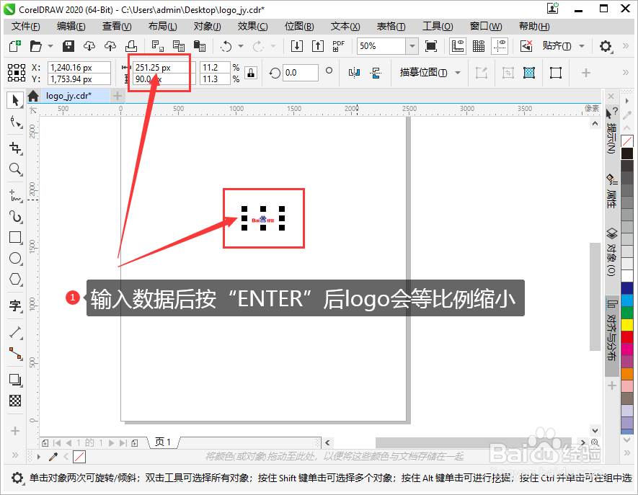Image resolution: width=638 pixels, height=495 pixels.
Task: Select the Text tool
Action: (x=15, y=305)
